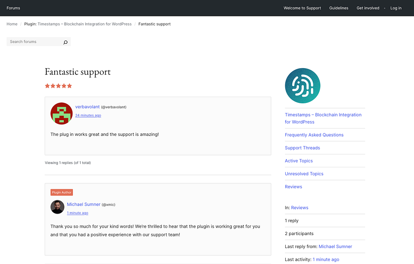Image resolution: width=414 pixels, height=264 pixels.
Task: Click 'Viewing 1 replies (of 1 total)' text
Action: pos(68,163)
